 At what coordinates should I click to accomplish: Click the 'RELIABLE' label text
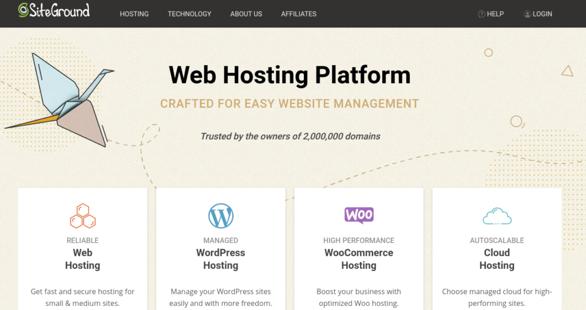pyautogui.click(x=82, y=241)
